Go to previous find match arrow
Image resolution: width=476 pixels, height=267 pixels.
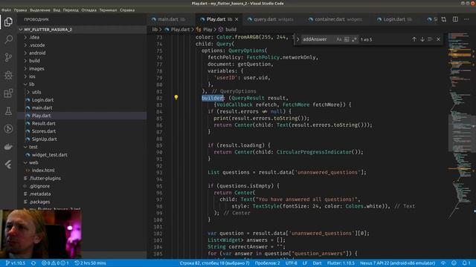[x=414, y=39]
